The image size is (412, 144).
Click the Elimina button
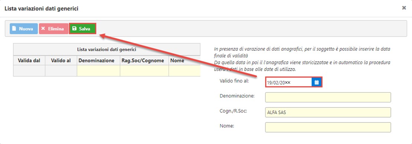pyautogui.click(x=54, y=29)
